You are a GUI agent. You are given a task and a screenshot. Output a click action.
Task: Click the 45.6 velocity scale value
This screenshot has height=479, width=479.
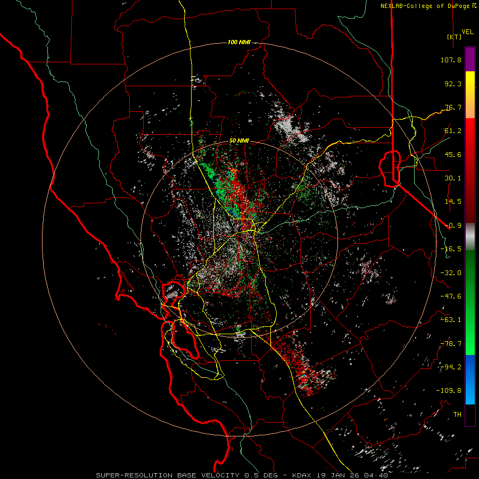coord(453,154)
